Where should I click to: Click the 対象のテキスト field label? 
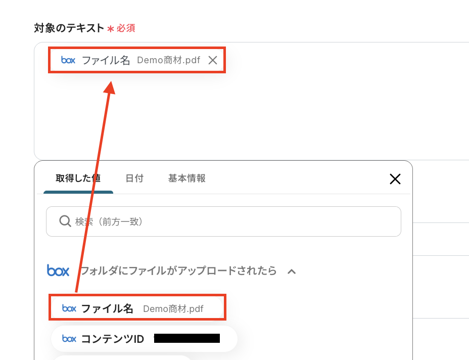69,28
